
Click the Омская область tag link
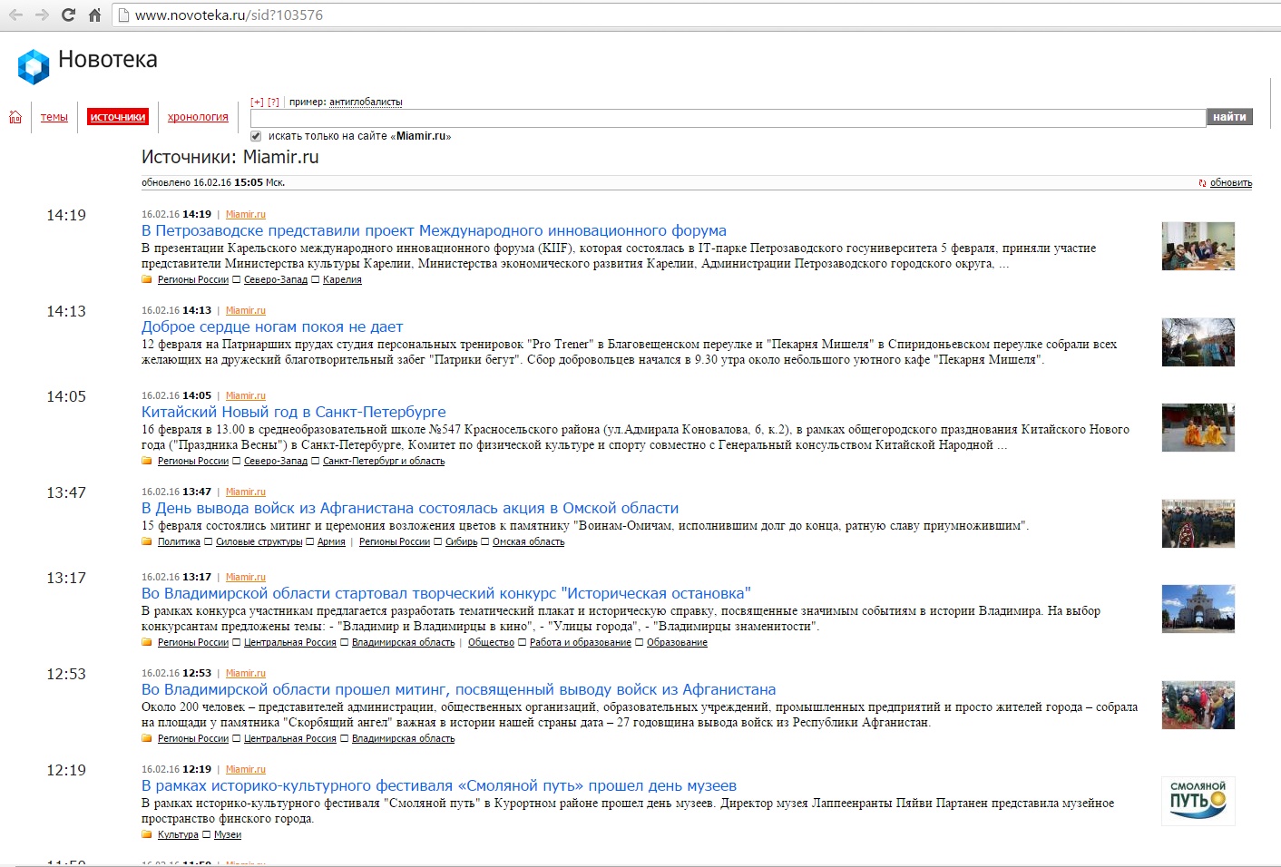tap(528, 541)
